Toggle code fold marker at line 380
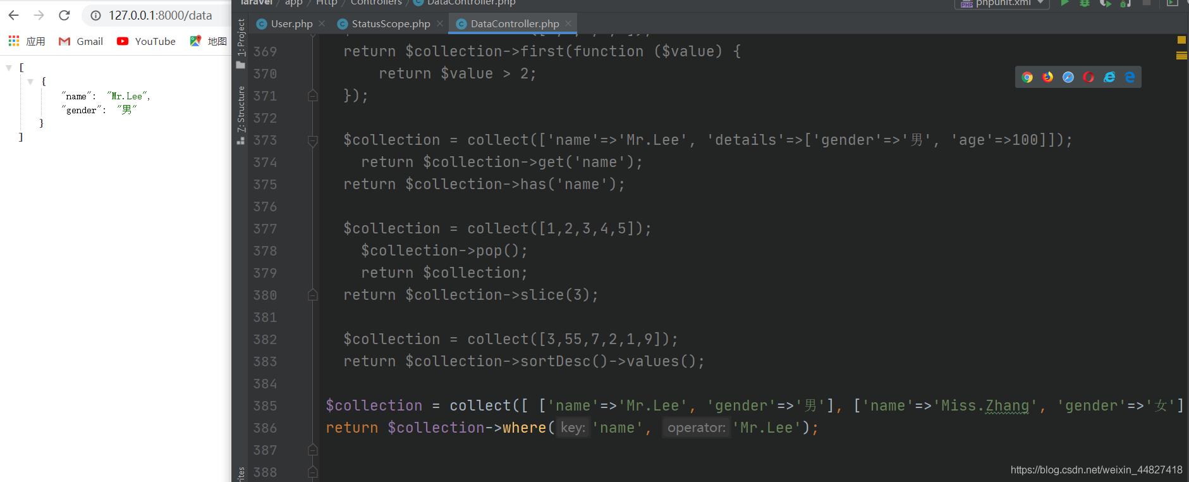Screen dimensions: 1189x482 [312, 295]
